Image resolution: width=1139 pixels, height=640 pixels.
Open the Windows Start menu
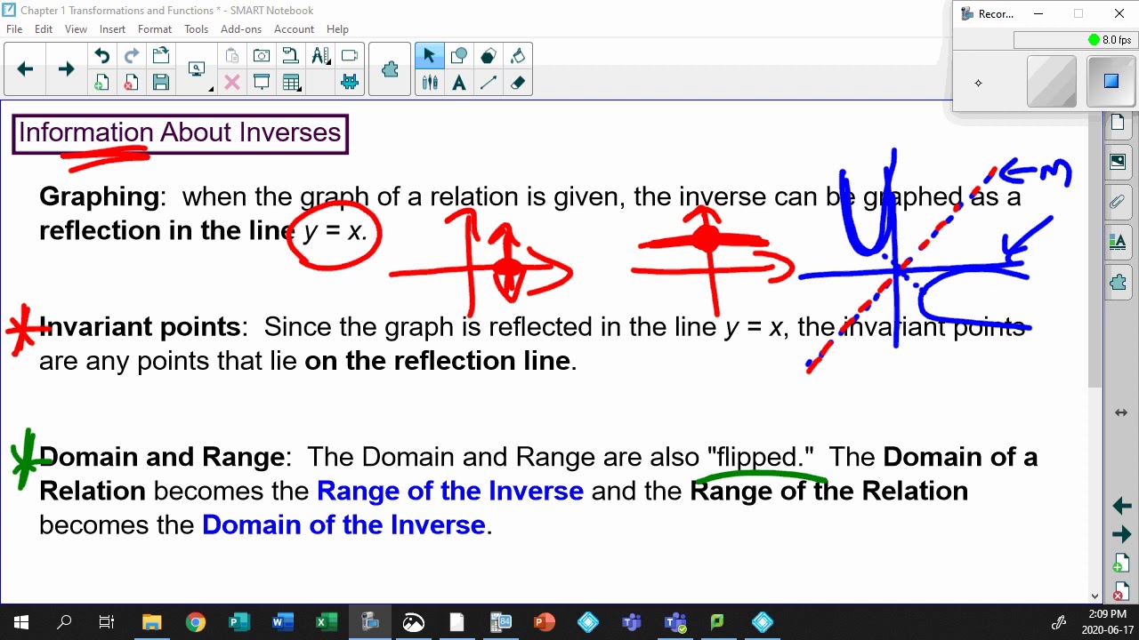point(20,622)
